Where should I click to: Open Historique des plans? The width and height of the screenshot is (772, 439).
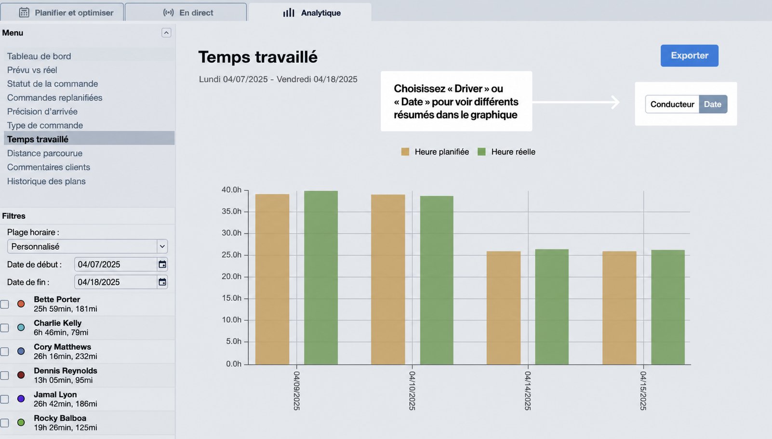(46, 181)
